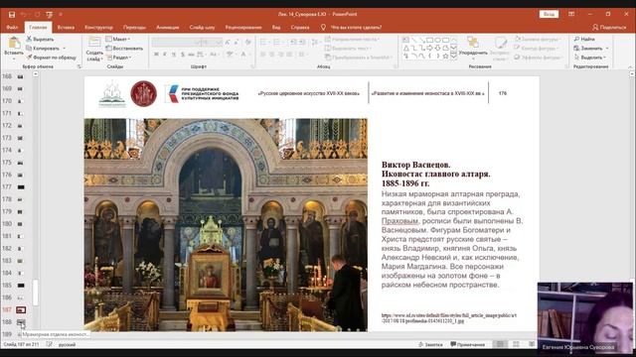
Task: Collapse the ribbon with the chevron
Action: (630, 66)
